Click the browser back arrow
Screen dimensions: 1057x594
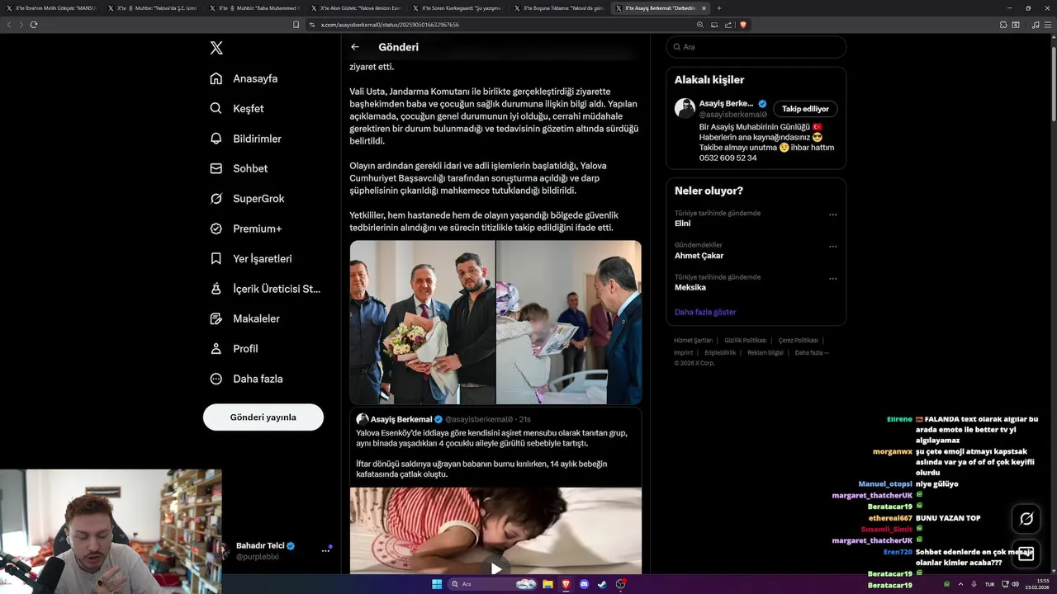pyautogui.click(x=9, y=25)
